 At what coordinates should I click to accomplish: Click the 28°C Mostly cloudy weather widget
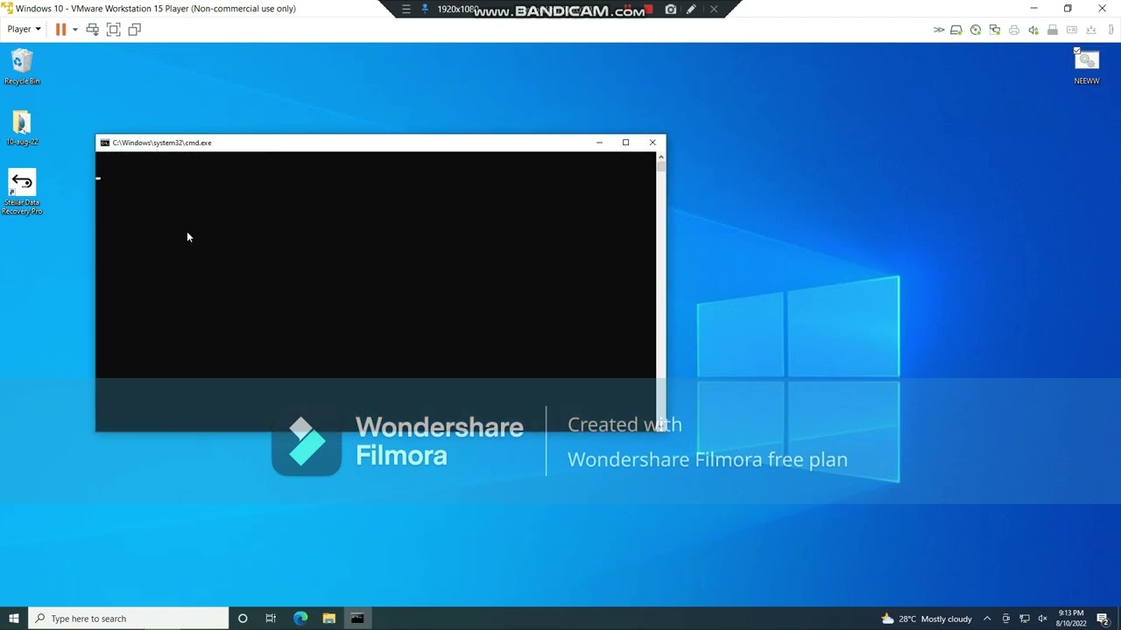click(x=926, y=619)
